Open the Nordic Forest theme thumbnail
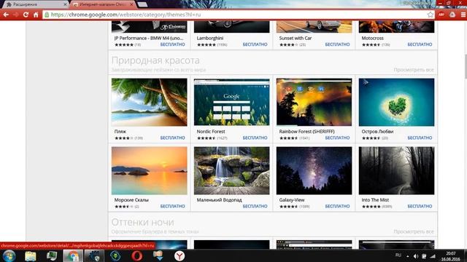Image resolution: width=467 pixels, height=262 pixels. coord(232,102)
